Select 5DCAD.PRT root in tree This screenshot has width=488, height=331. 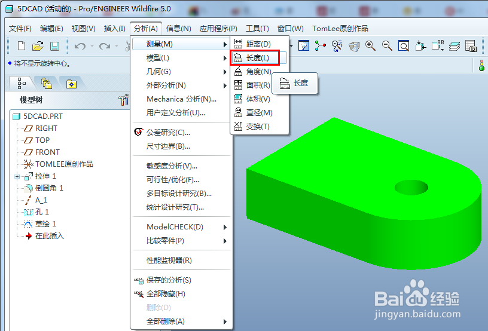pyautogui.click(x=37, y=117)
